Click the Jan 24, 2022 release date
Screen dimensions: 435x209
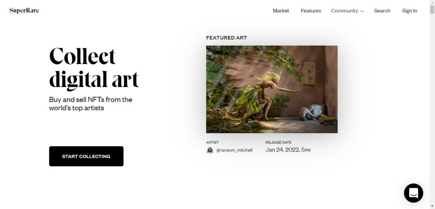tap(288, 150)
